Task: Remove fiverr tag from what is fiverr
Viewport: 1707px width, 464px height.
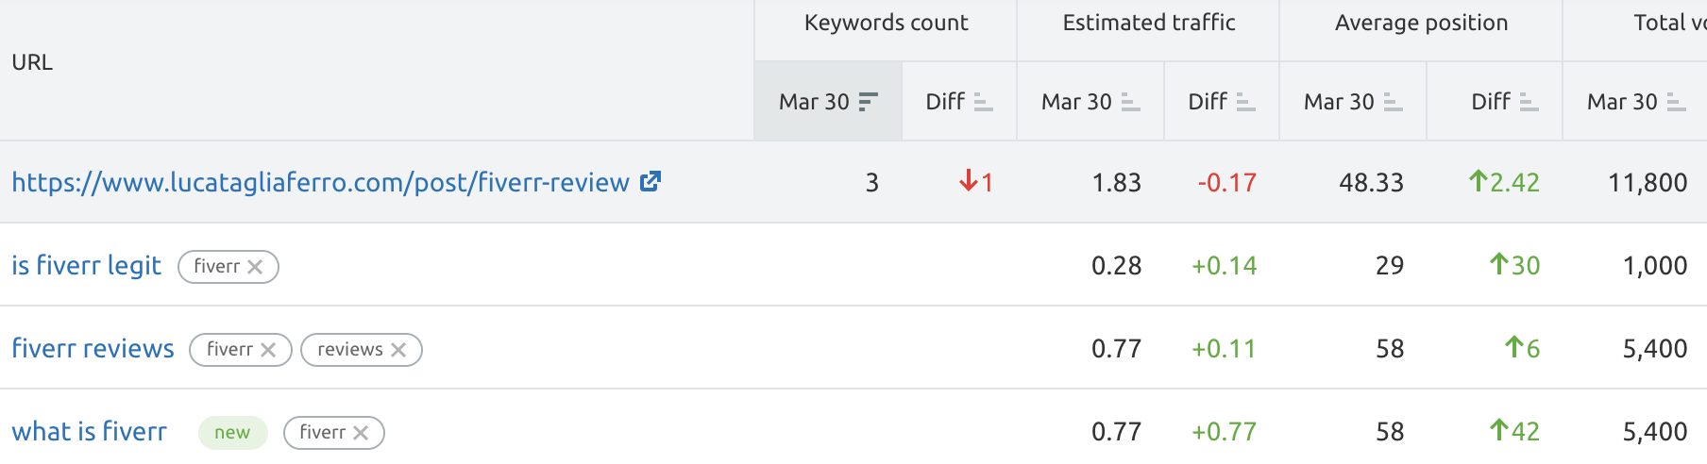Action: point(361,433)
